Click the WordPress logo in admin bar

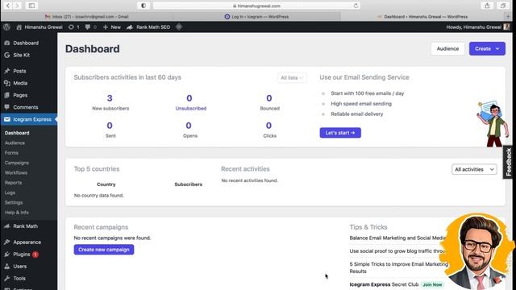pos(6,27)
